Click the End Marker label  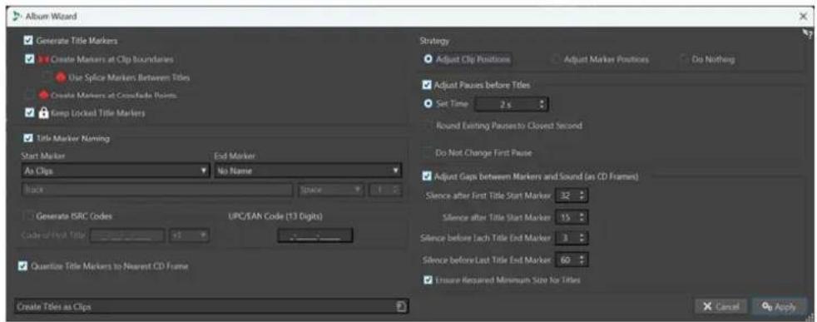click(x=235, y=156)
